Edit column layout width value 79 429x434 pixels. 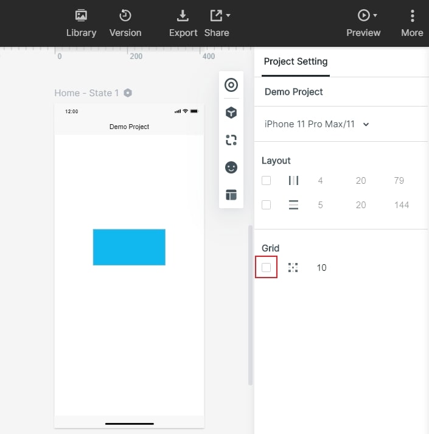click(x=399, y=181)
